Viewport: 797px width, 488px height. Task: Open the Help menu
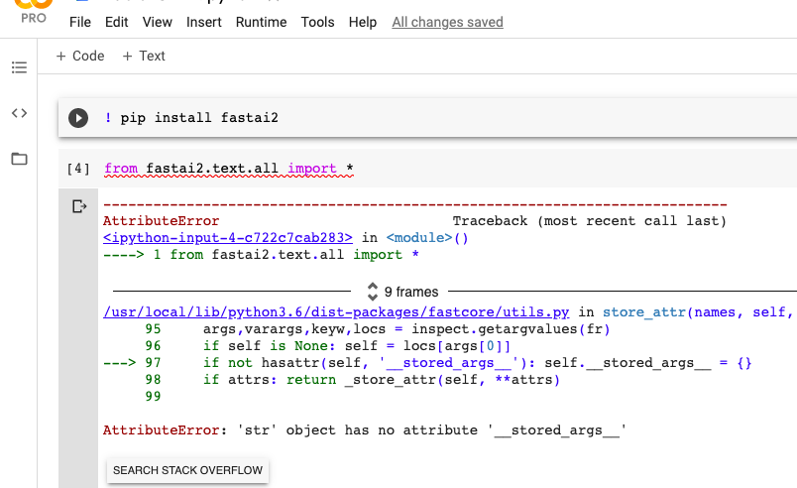[x=363, y=22]
